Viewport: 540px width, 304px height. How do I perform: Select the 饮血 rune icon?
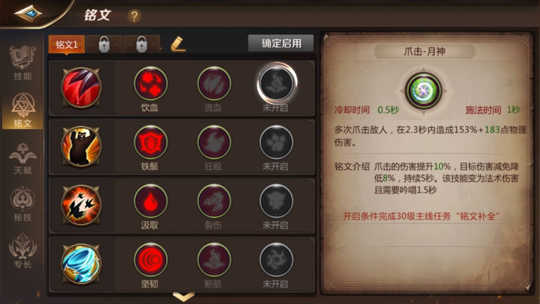pos(150,83)
